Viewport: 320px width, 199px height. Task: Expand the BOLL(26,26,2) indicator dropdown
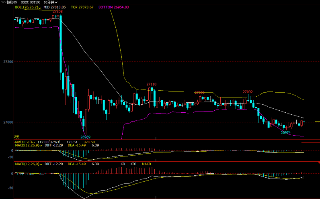coord(41,8)
